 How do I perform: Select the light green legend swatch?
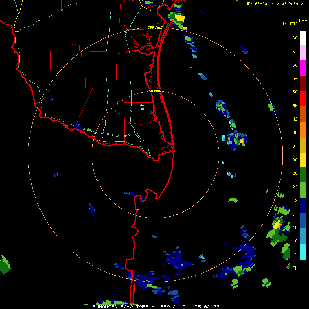click(x=303, y=190)
